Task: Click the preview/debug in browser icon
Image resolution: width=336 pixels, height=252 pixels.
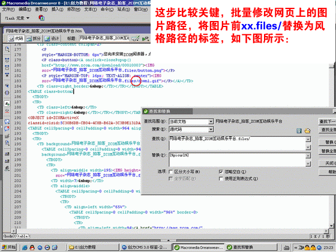Action: click(x=146, y=38)
